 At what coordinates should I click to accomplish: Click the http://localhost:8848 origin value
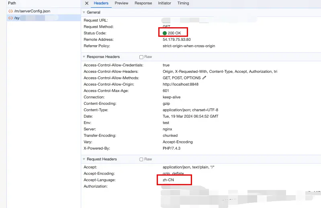tap(180, 84)
